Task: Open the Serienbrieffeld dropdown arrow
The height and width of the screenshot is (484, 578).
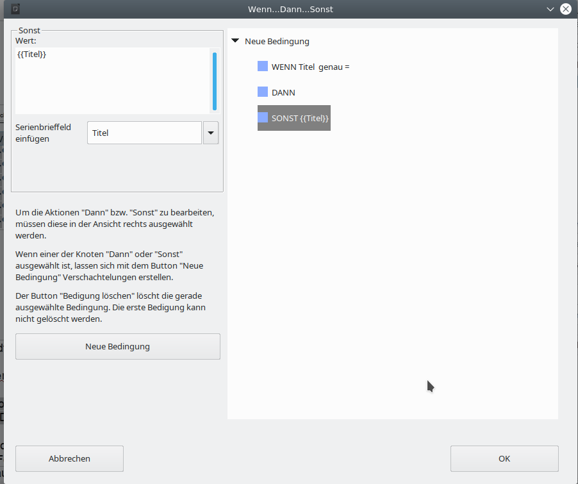Action: pos(210,133)
